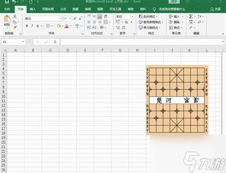Open the number format dropdown (常规)
This screenshot has height=173, width=226.
click(x=132, y=16)
